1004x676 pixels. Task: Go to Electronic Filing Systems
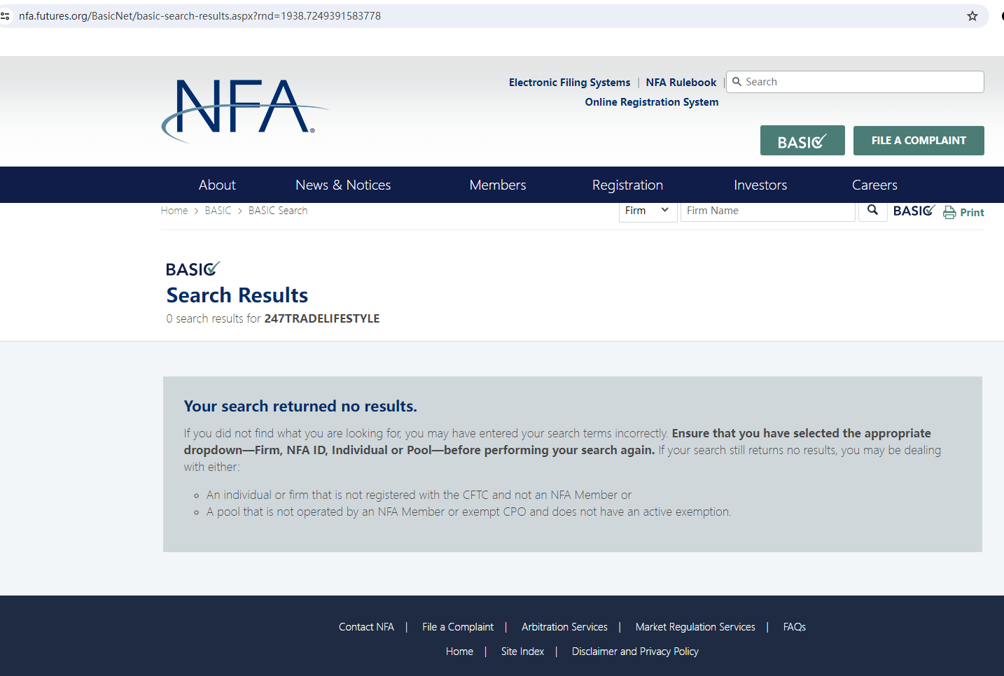click(x=569, y=83)
